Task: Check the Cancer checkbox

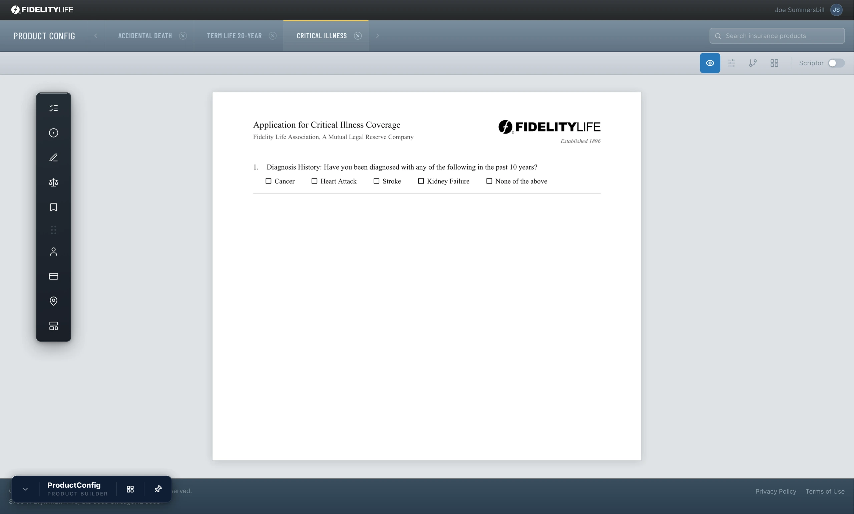Action: click(x=268, y=181)
